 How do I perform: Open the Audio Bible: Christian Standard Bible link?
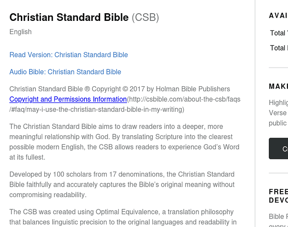65,72
